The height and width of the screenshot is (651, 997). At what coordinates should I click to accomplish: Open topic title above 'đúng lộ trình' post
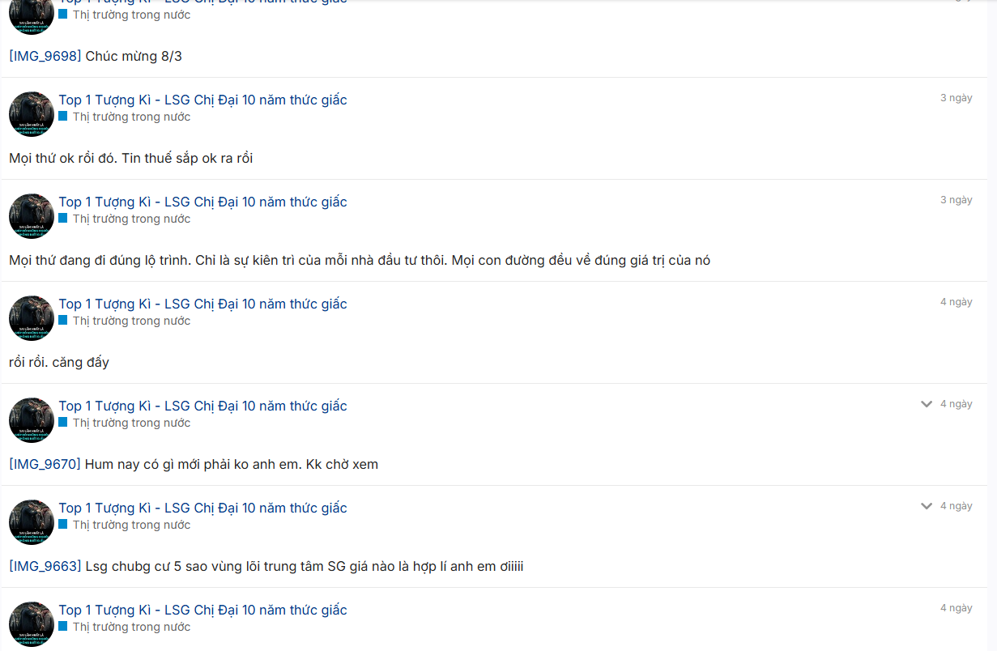202,202
